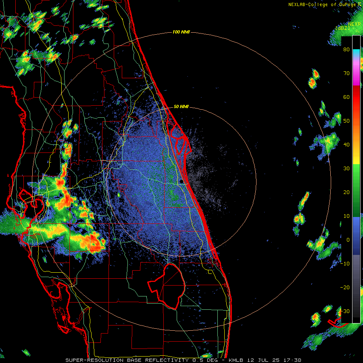Click the 50 dBZ legend value
This screenshot has height=363, width=363.
[x=346, y=121]
